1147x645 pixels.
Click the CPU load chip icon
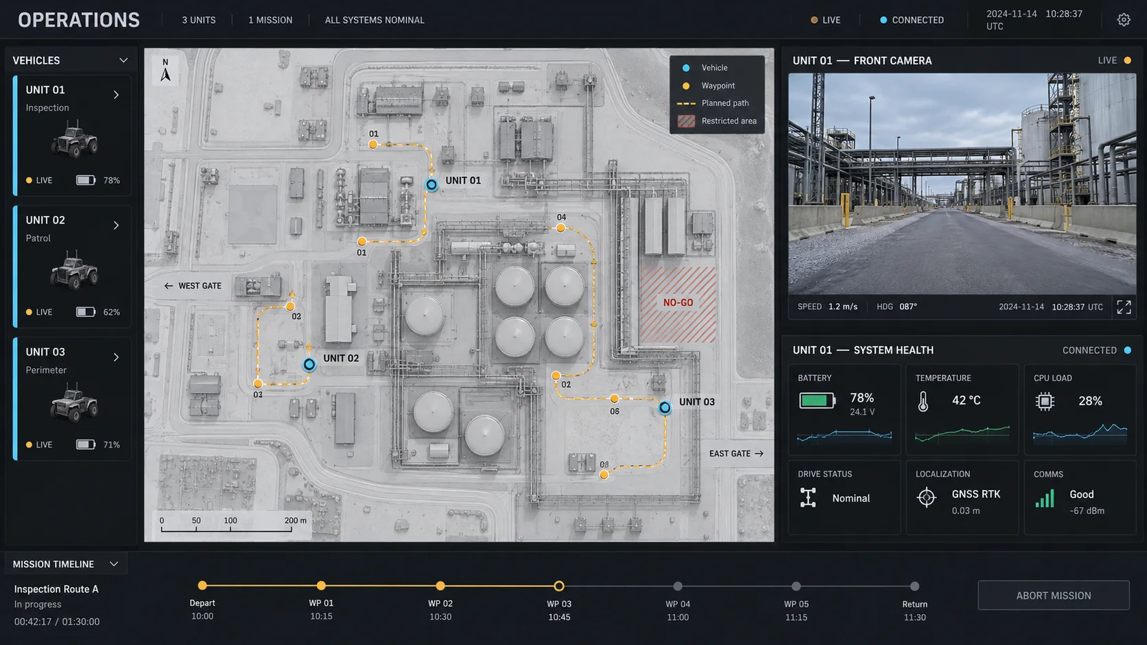[x=1045, y=401]
